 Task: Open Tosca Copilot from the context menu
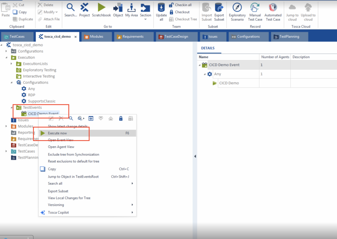[87, 212]
